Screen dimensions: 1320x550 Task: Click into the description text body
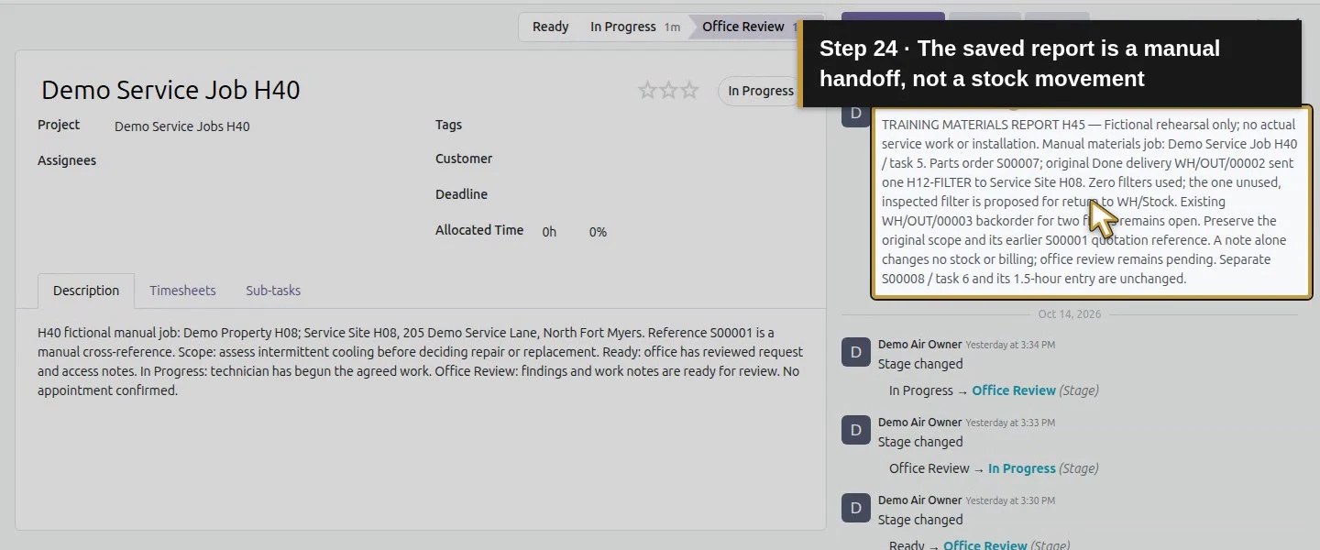click(x=421, y=361)
